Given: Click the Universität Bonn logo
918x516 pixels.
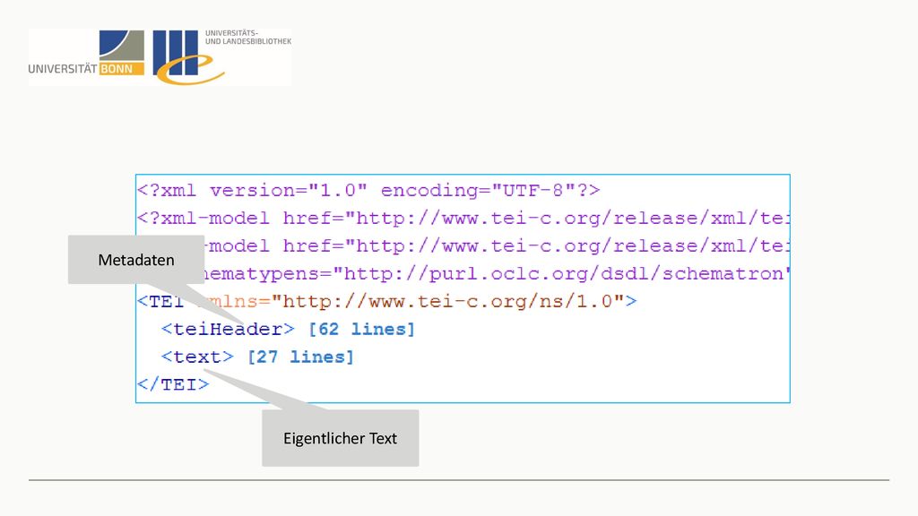Looking at the screenshot, I should [87, 53].
